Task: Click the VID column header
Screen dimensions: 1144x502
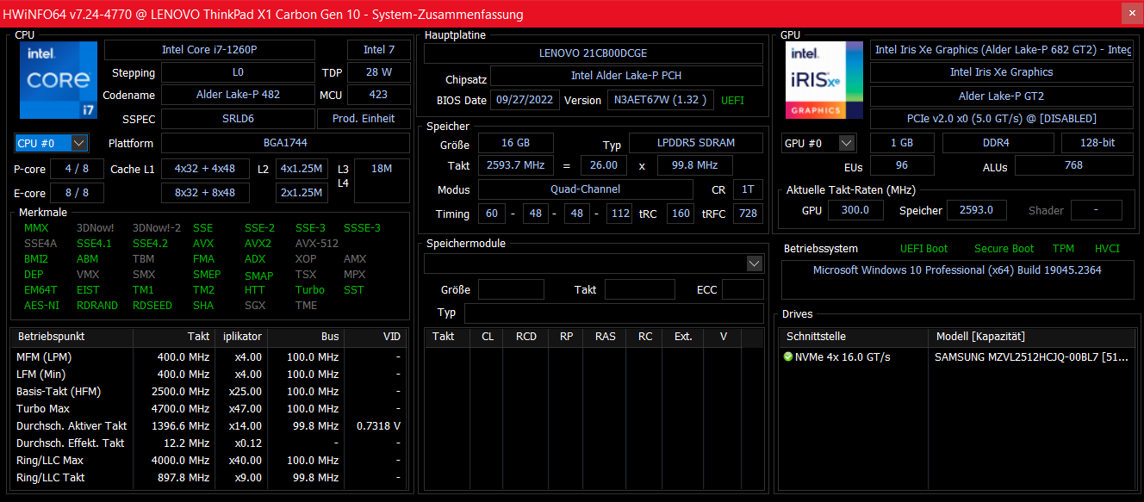Action: click(377, 337)
